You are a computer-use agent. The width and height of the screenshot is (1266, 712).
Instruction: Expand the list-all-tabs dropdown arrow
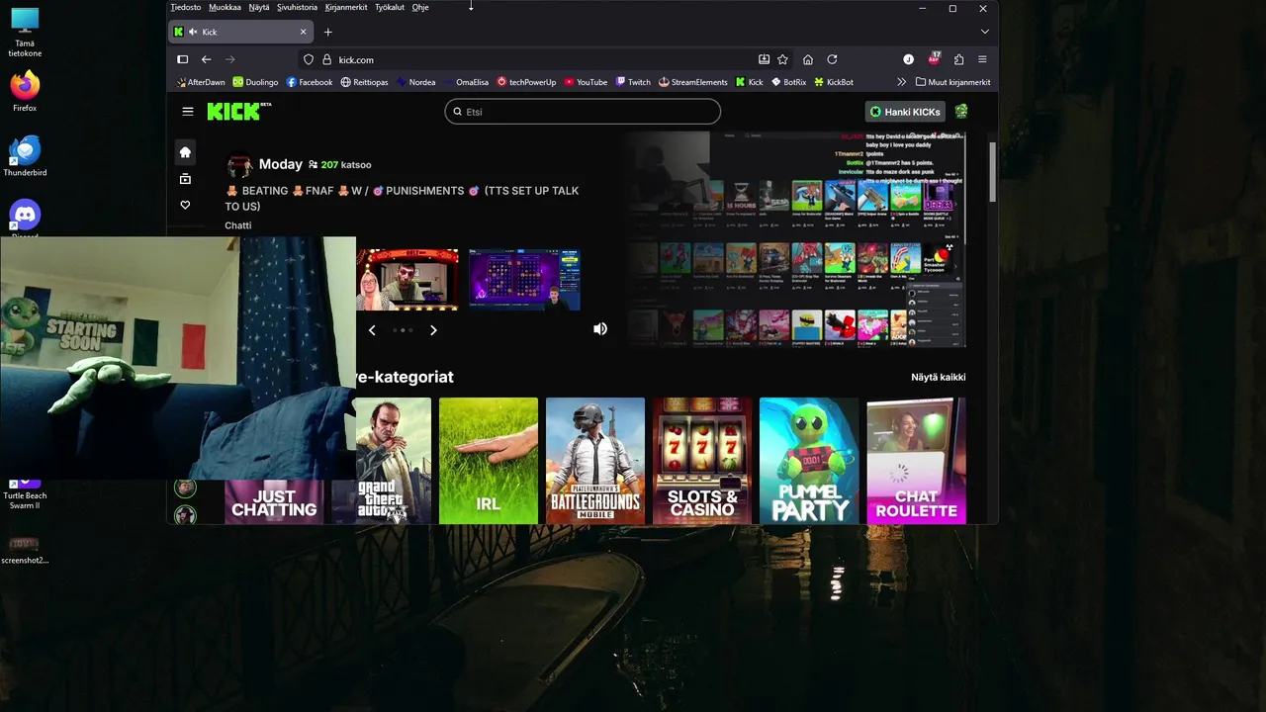[984, 32]
